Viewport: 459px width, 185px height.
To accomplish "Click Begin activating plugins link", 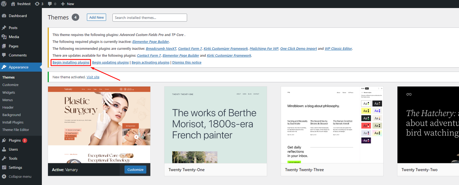I will tap(151, 62).
